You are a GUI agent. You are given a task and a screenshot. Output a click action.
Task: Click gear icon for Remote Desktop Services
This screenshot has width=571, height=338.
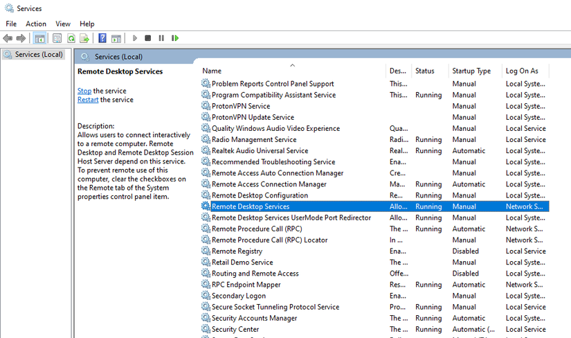click(x=206, y=206)
